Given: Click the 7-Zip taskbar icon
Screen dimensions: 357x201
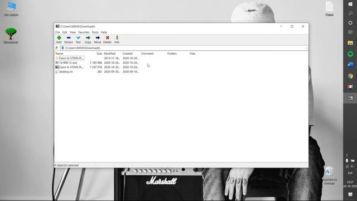Looking at the screenshot, I should [x=350, y=98].
